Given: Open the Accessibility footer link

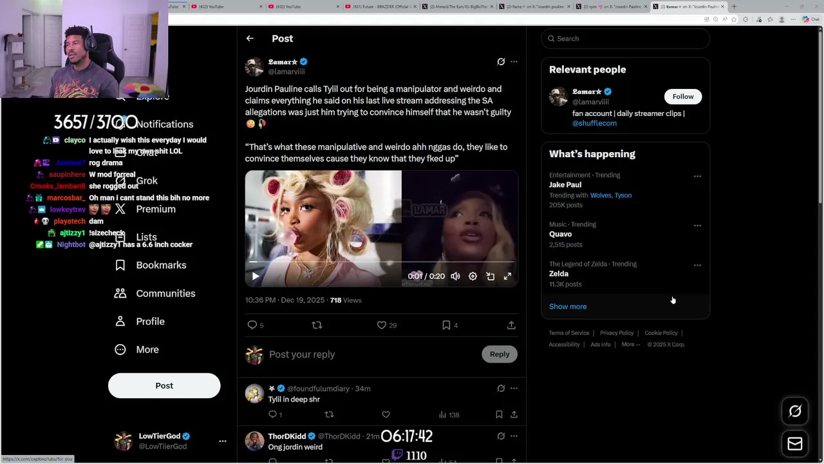Looking at the screenshot, I should (x=565, y=345).
